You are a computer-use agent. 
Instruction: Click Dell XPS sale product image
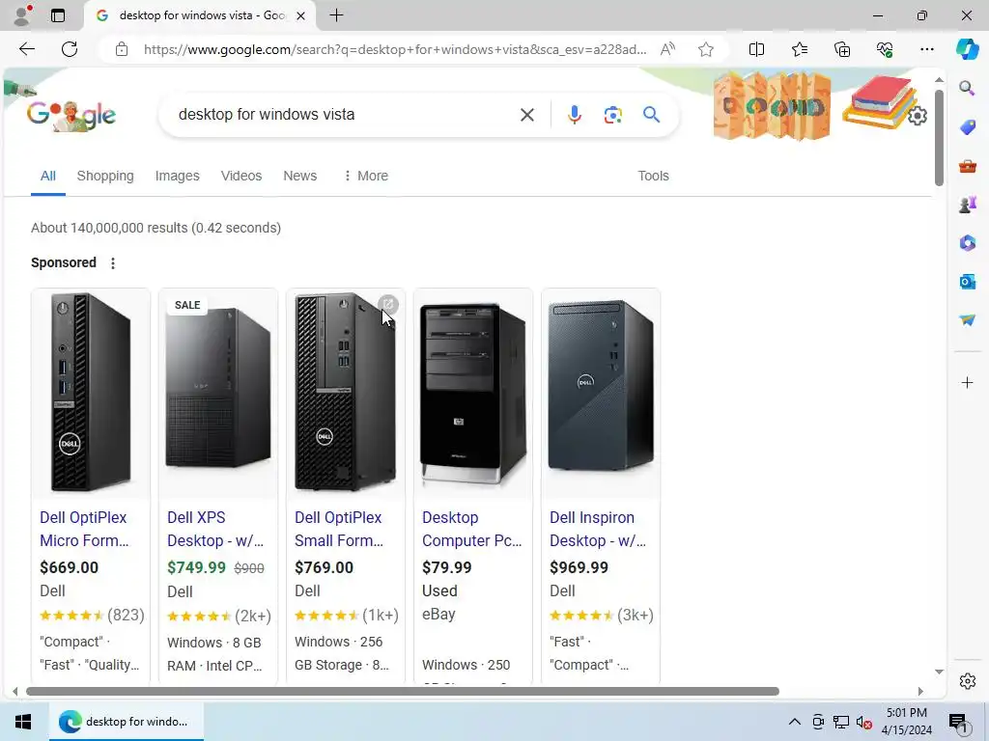pyautogui.click(x=218, y=392)
